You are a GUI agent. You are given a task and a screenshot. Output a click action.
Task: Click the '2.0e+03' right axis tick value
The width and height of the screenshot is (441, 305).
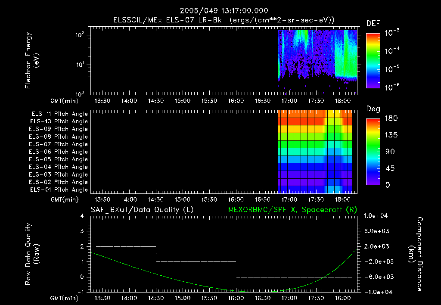tap(376, 246)
